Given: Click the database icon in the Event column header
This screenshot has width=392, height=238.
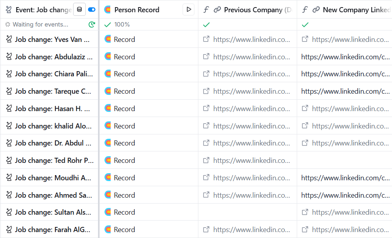Looking at the screenshot, I should [x=79, y=9].
